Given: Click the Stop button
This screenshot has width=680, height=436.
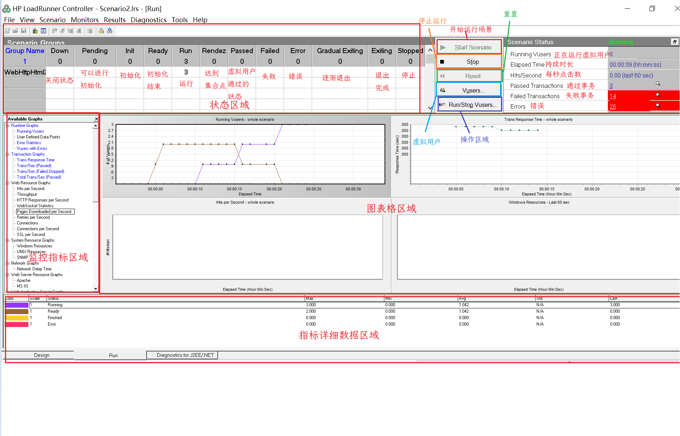Looking at the screenshot, I should click(x=469, y=62).
